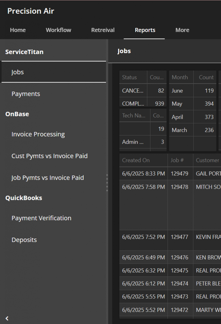Collapse the sidebar with the chevron arrow
Viewport: 221px width, 324px height.
(x=7, y=318)
